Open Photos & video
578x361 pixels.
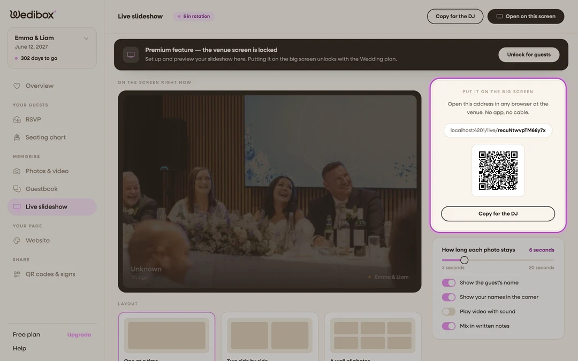click(52, 171)
